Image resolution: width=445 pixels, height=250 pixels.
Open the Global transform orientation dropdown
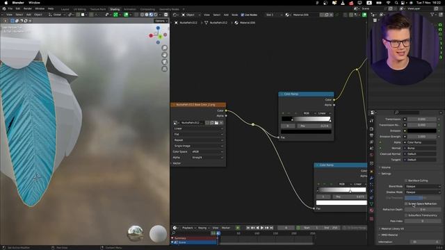click(56, 15)
